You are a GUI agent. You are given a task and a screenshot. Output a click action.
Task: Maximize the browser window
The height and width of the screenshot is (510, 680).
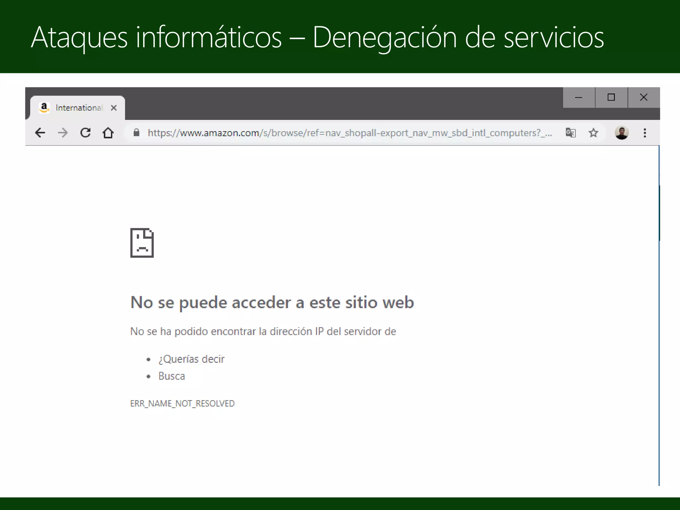click(x=611, y=97)
